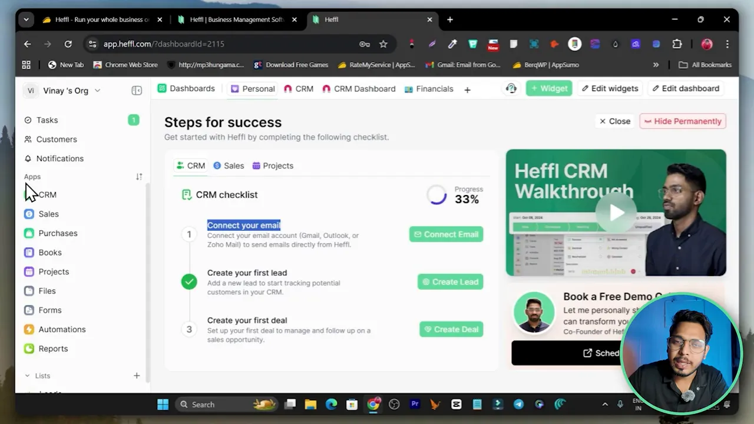Mark the Connect your email step complete
This screenshot has width=754, height=424.
pyautogui.click(x=189, y=234)
